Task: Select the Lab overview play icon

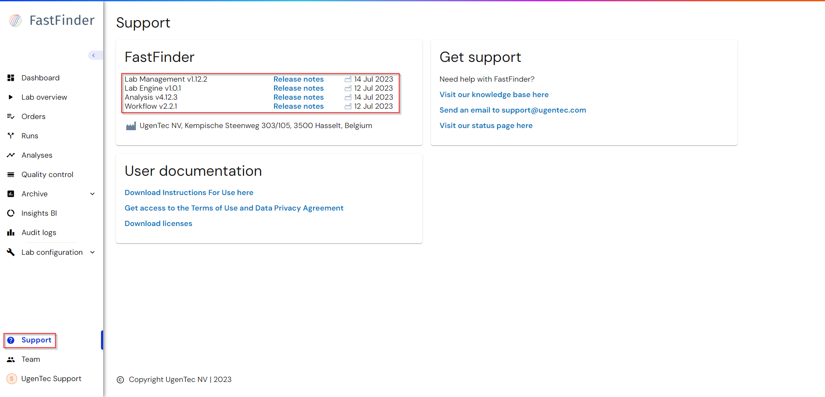Action: [x=11, y=97]
